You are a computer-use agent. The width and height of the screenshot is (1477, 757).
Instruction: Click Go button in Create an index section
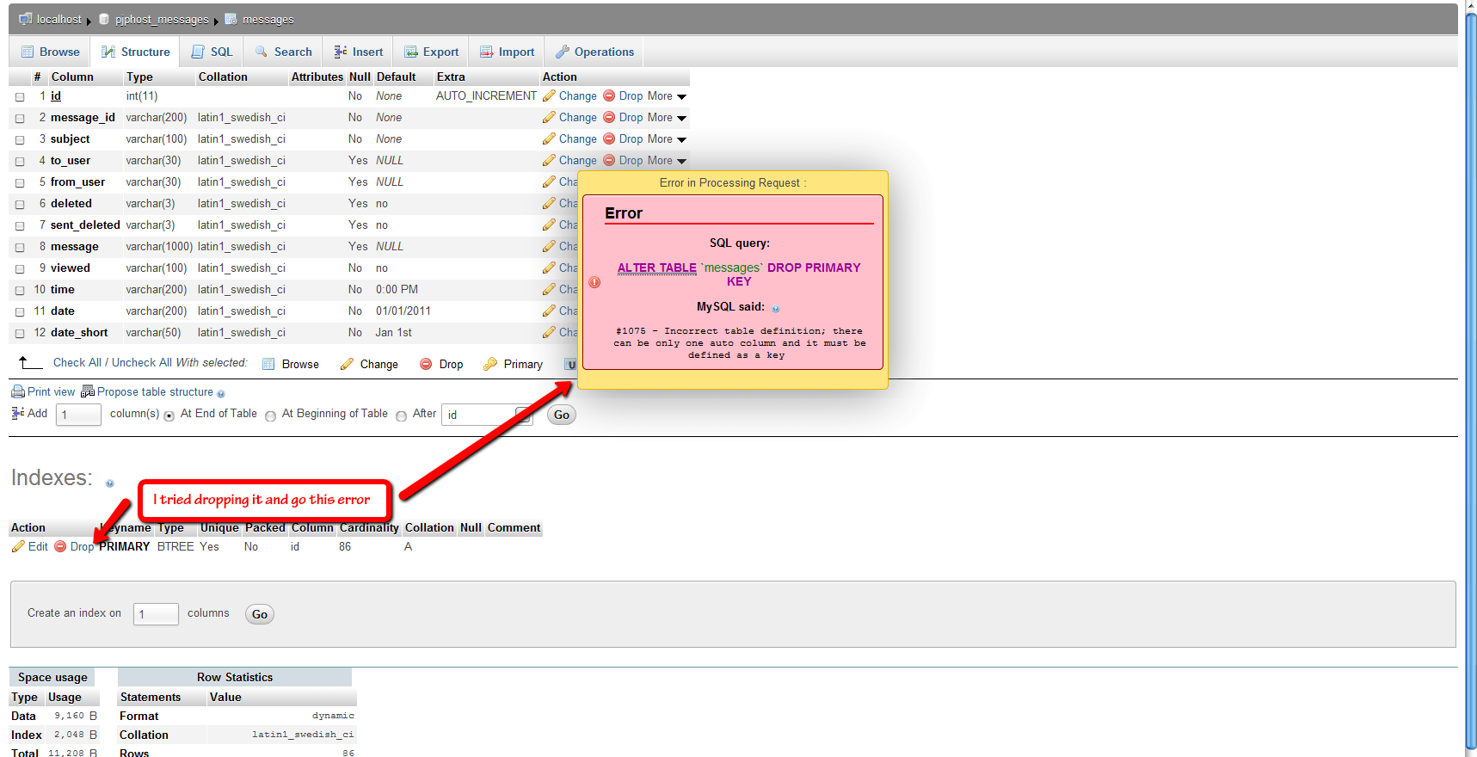tap(260, 614)
